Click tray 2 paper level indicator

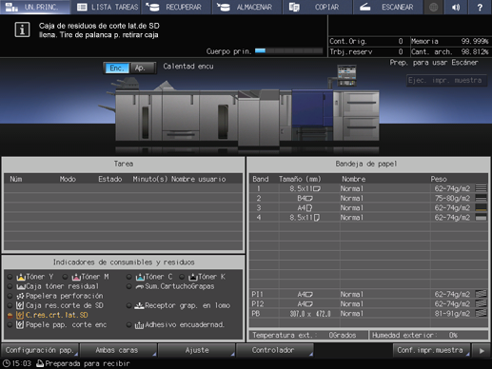[481, 198]
